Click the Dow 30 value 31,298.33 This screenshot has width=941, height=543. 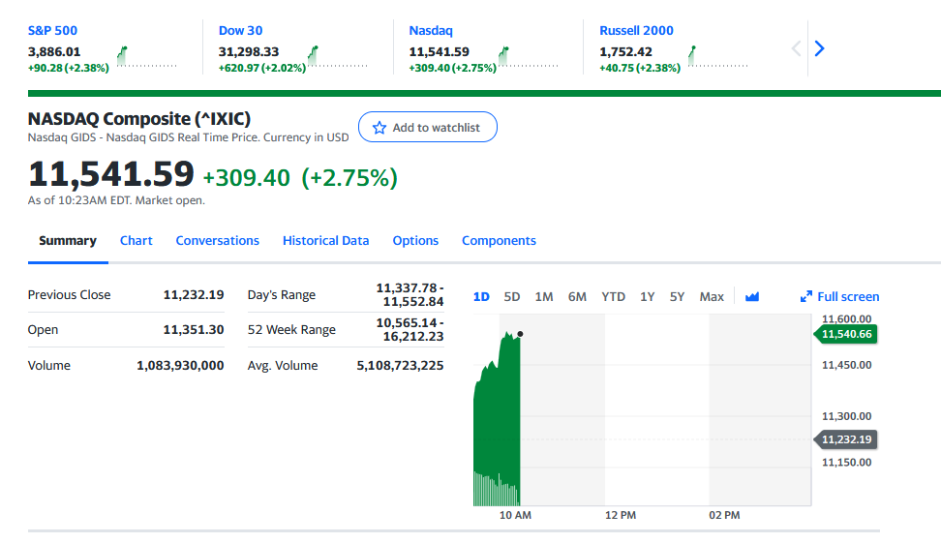[x=249, y=51]
